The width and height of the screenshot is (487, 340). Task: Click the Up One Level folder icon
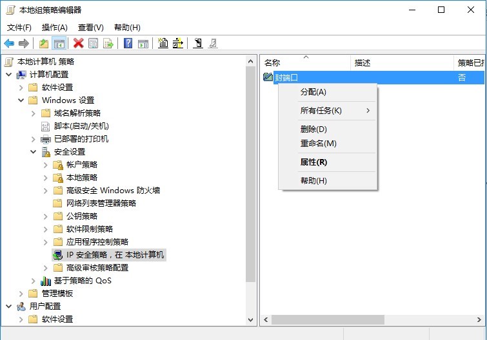click(44, 44)
